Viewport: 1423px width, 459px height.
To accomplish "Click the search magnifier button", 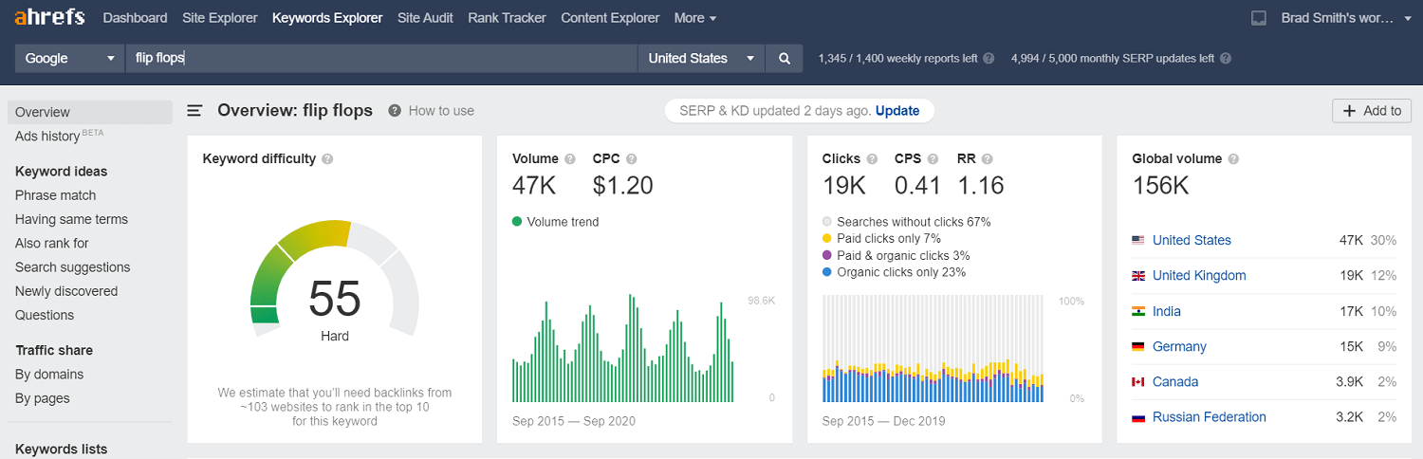I will click(785, 58).
